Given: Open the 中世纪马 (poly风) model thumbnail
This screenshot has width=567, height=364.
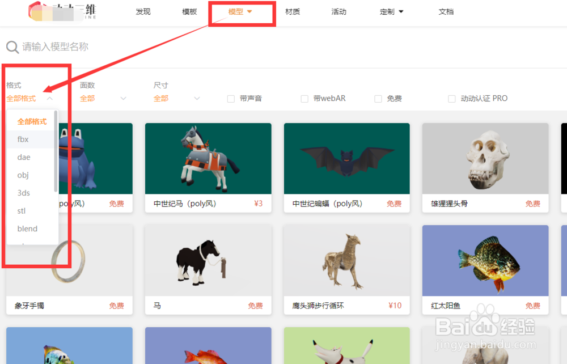Looking at the screenshot, I should 208,158.
